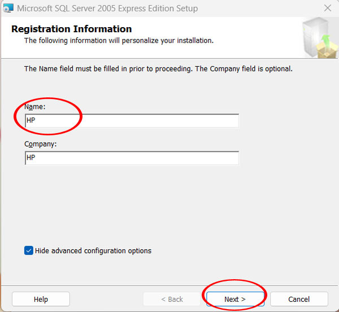Click the HP text inside the Company field

click(x=31, y=158)
